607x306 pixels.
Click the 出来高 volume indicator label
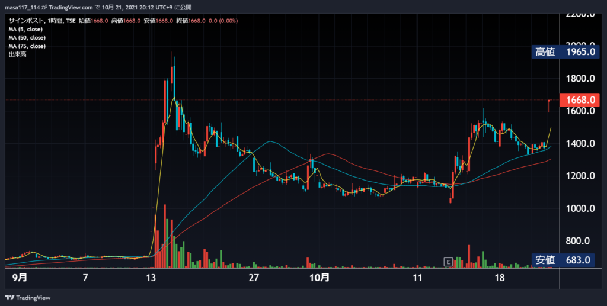point(17,54)
